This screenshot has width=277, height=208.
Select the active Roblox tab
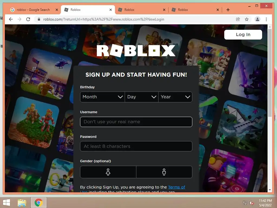[x=88, y=10]
